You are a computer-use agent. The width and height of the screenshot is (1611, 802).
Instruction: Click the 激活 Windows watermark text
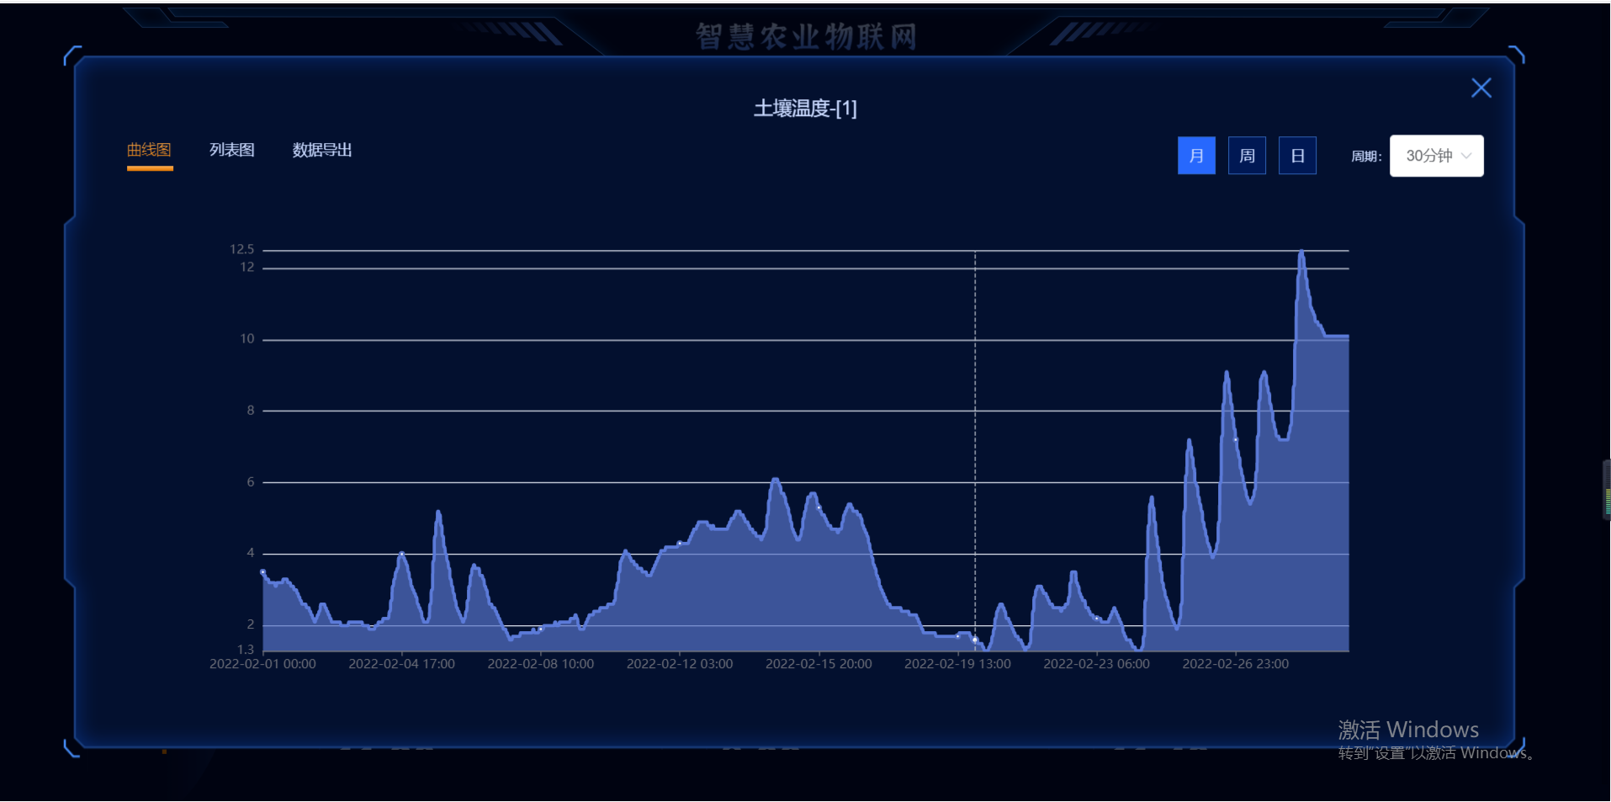tap(1408, 730)
